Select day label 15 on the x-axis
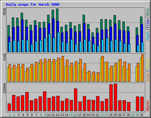 point(71,115)
